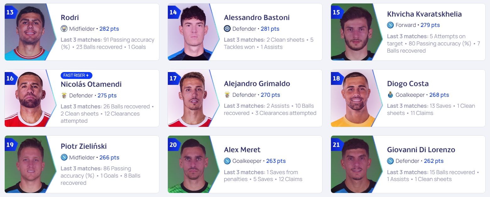Select Diogo Costa's portrait photo
Image resolution: width=490 pixels, height=197 pixels.
(356, 98)
